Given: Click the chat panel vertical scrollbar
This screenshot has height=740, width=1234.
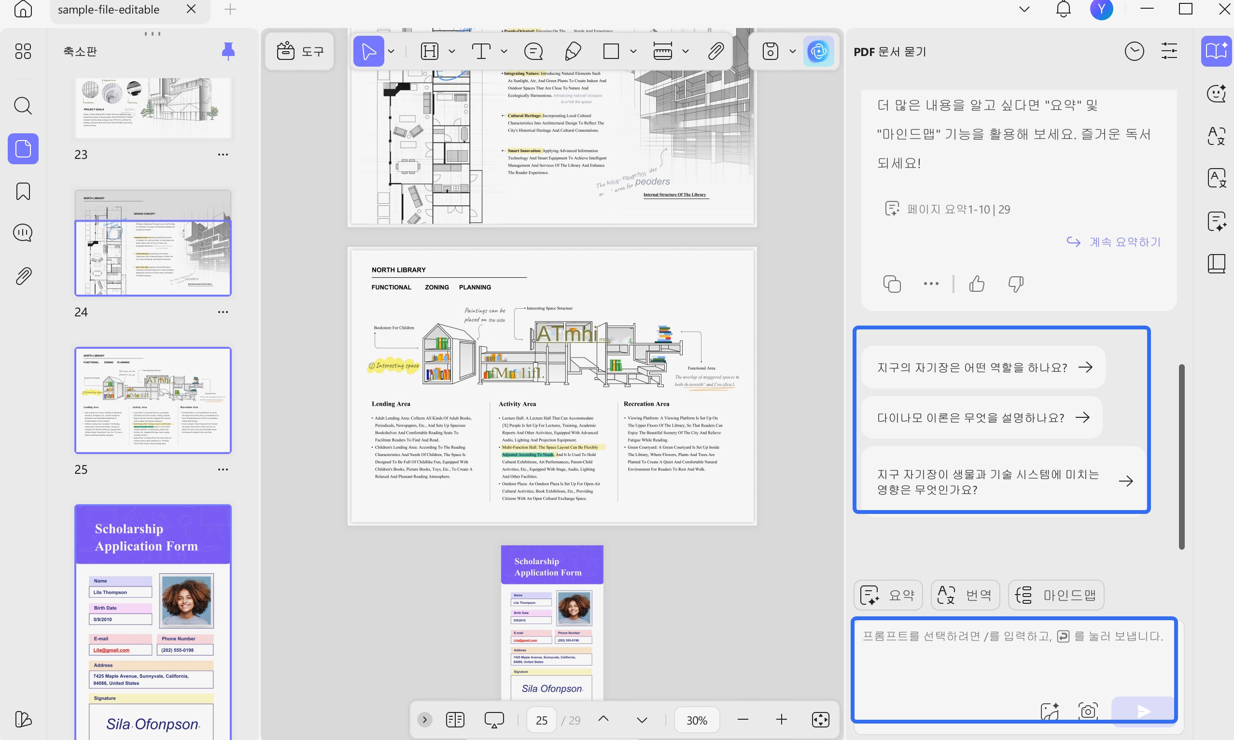Looking at the screenshot, I should tap(1181, 456).
